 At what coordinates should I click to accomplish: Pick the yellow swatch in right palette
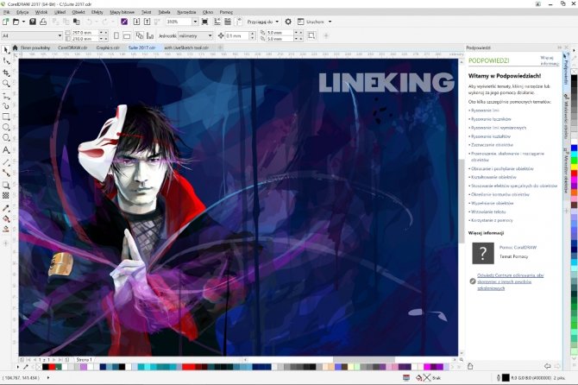click(574, 167)
